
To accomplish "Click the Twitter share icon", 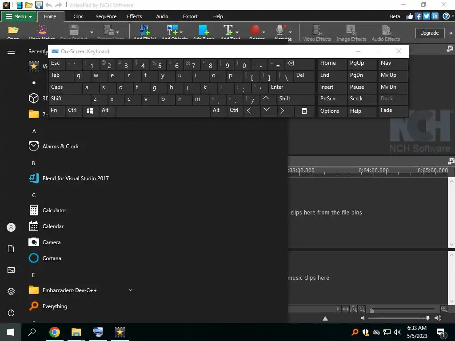I will point(426,16).
